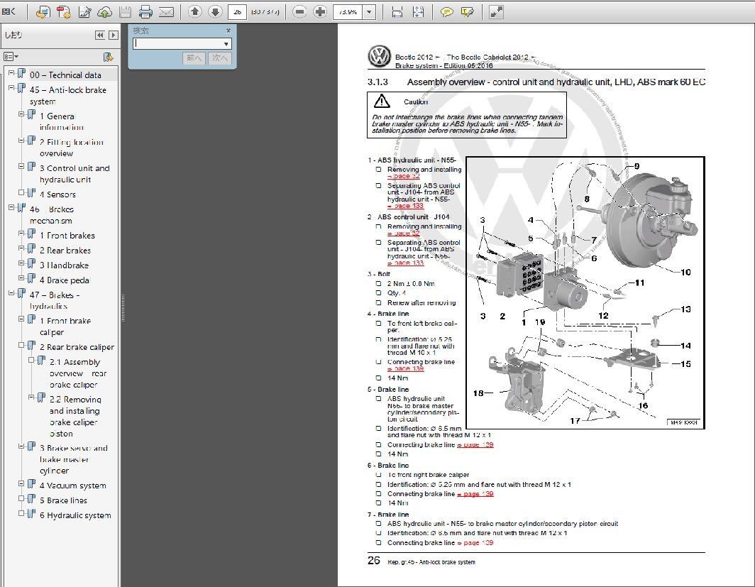This screenshot has width=755, height=587.
Task: Collapse bookmarks panel with double-arrow icon
Action: click(x=99, y=35)
